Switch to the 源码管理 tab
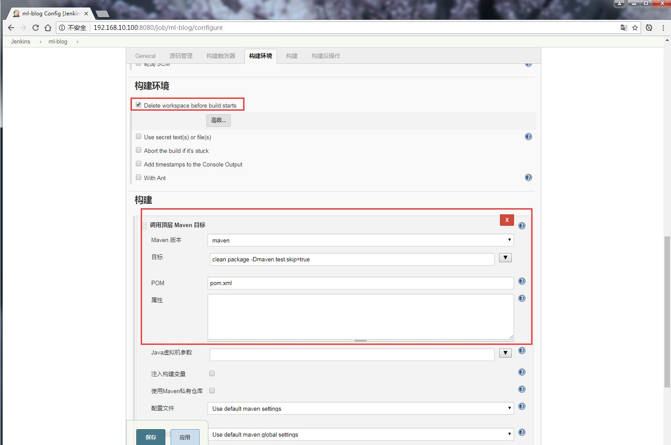This screenshot has height=445, width=671. click(x=181, y=56)
